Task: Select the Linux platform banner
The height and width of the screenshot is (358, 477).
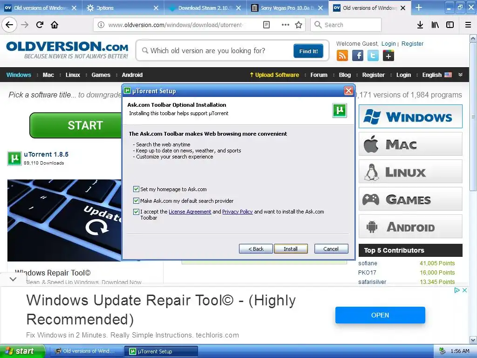Action: click(410, 172)
